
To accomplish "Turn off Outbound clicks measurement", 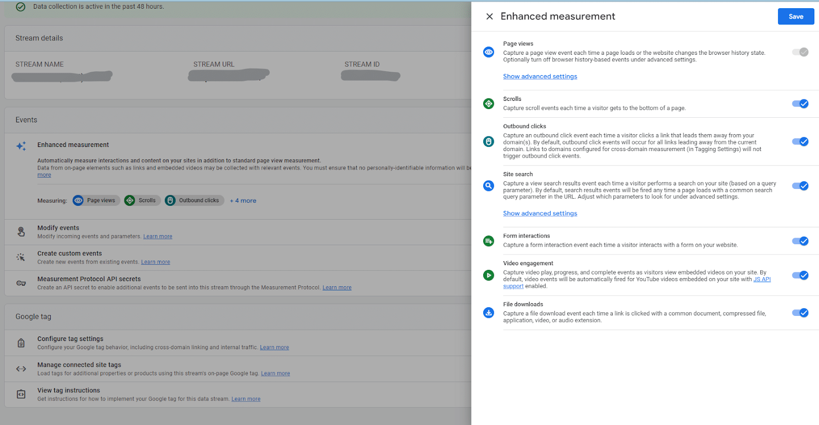I will pos(800,142).
